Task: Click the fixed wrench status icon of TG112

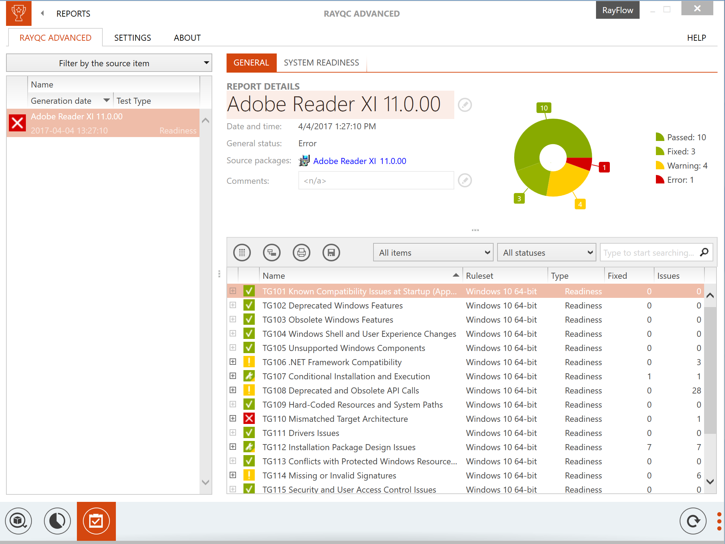Action: click(x=249, y=447)
